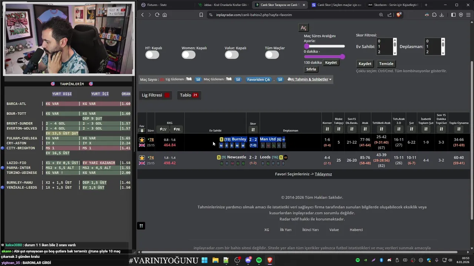The height and width of the screenshot is (266, 474).
Task: Click the Favoriden Çık button
Action: pos(258,79)
